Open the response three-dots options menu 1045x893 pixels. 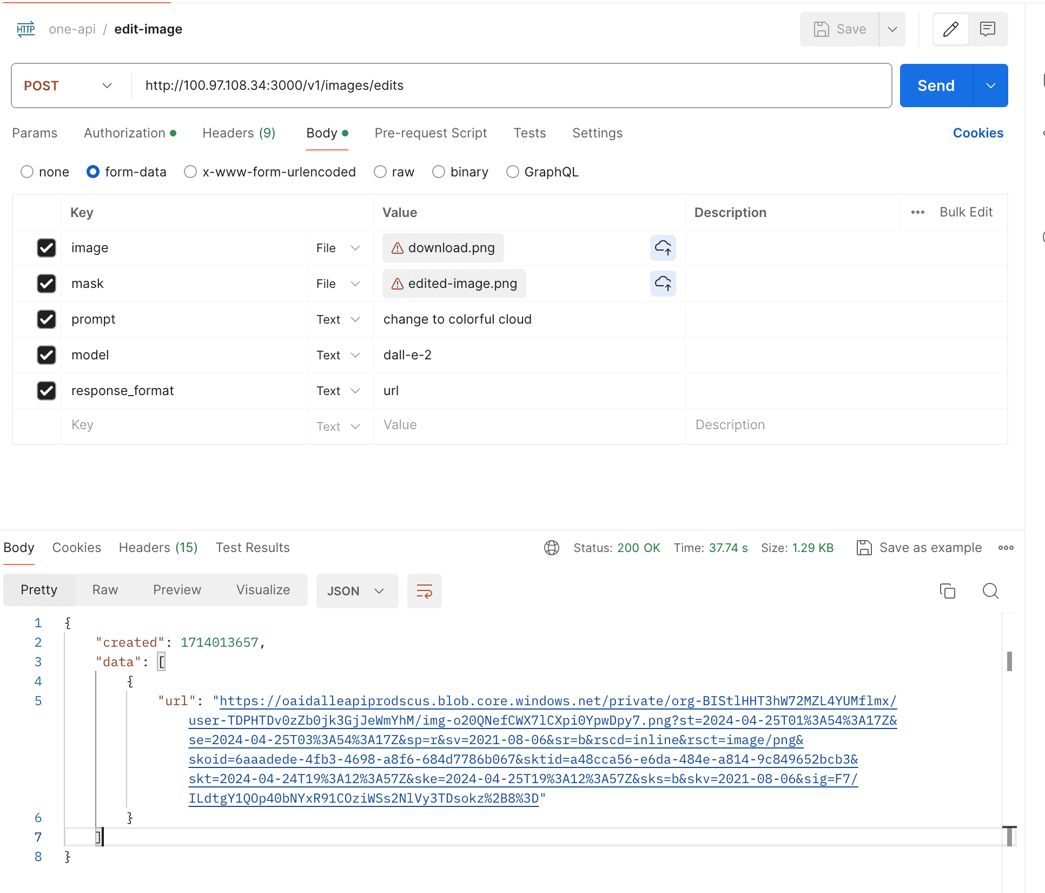coord(1006,548)
